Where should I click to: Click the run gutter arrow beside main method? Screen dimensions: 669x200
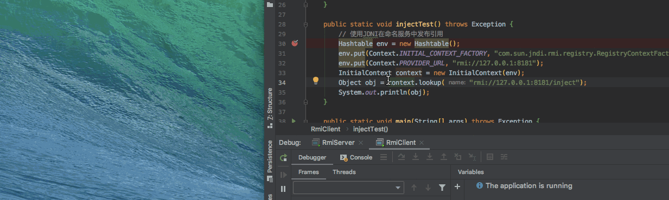[294, 121]
